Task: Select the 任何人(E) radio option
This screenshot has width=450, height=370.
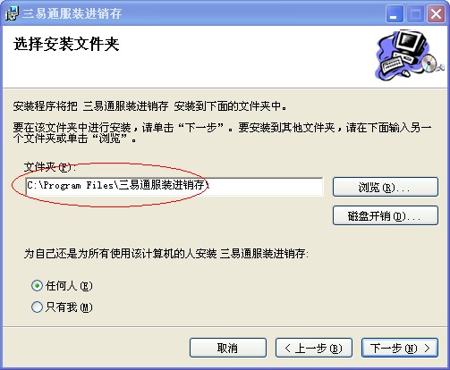Action: (x=37, y=286)
